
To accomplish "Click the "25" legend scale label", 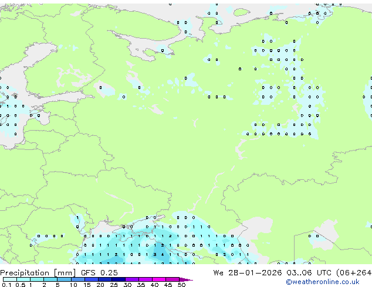I will [114, 285].
